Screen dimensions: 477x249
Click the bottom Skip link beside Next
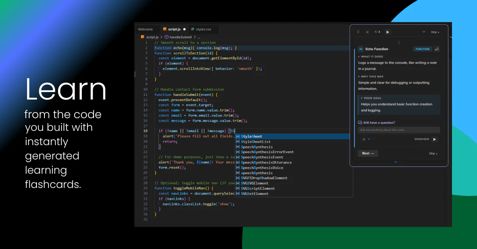(433, 153)
